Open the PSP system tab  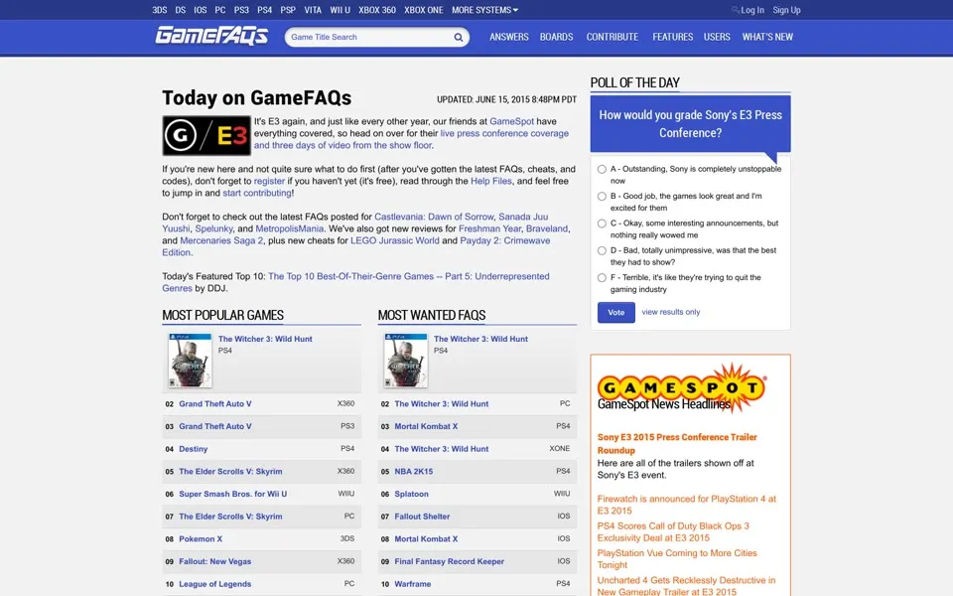pos(288,10)
